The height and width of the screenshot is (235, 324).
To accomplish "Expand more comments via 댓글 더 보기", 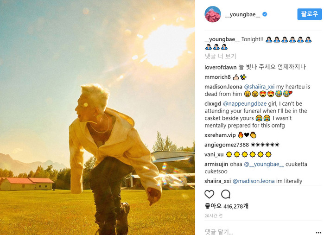I will [x=220, y=56].
